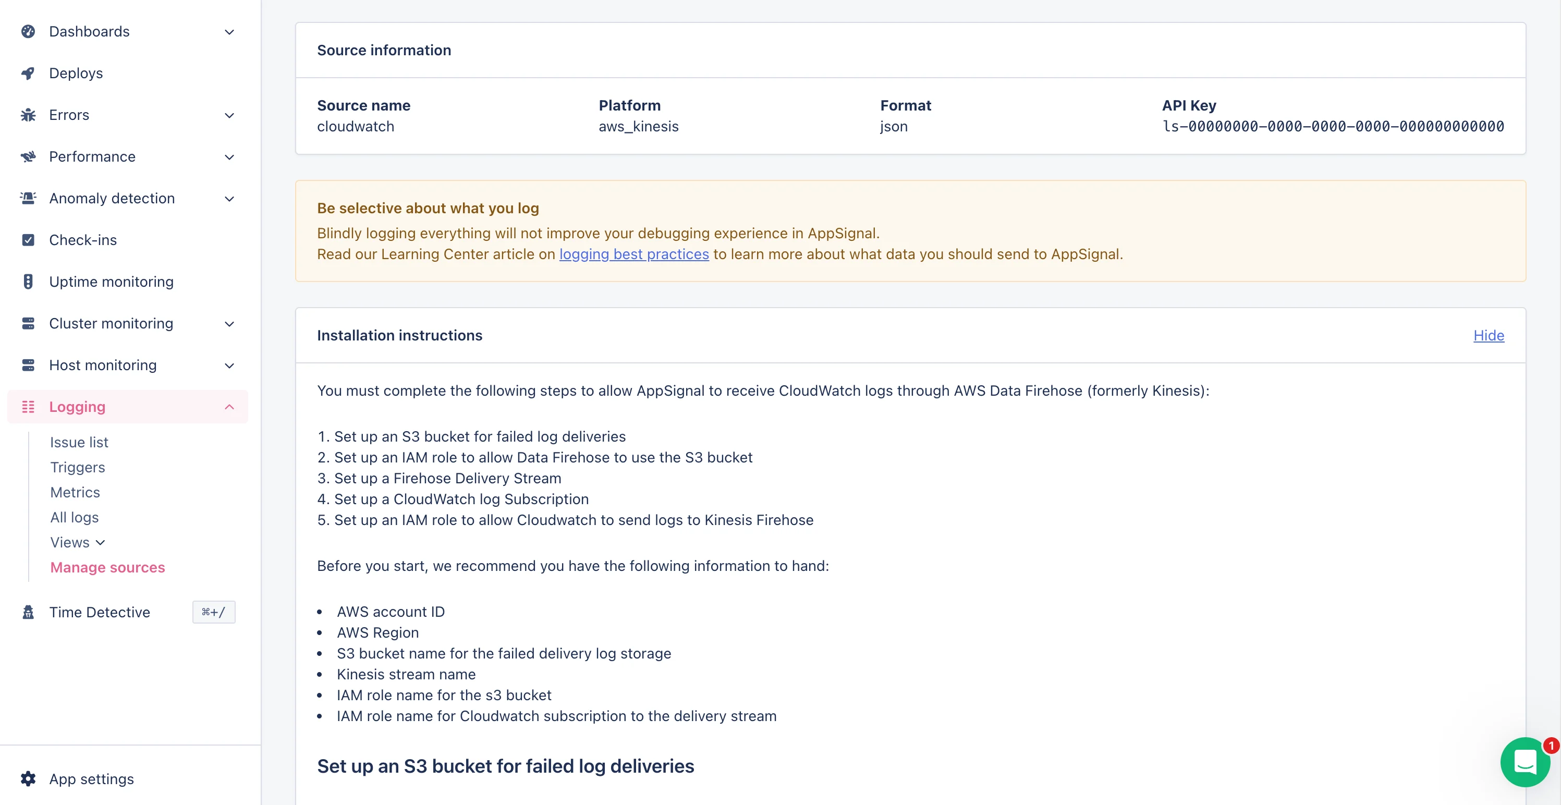Image resolution: width=1561 pixels, height=805 pixels.
Task: Go to Metrics under Logging
Action: (75, 492)
